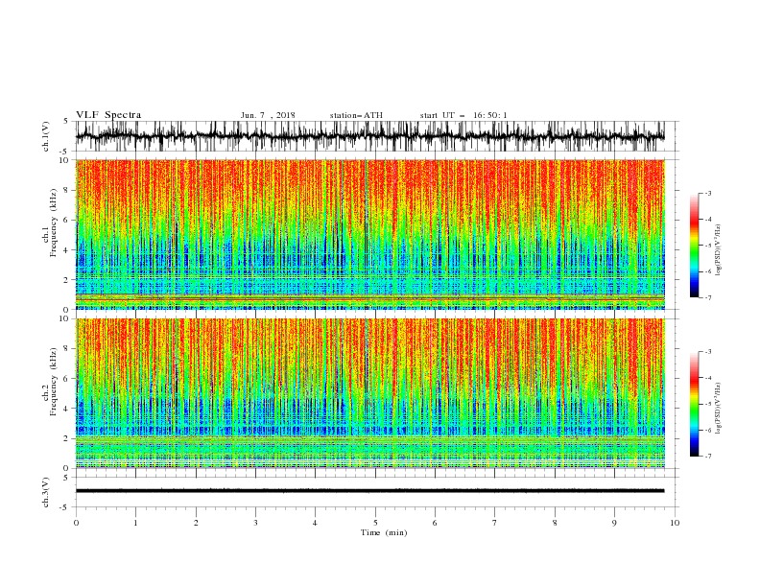The image size is (760, 587).
Task: Click the time axis tick label '5'
Action: [375, 523]
